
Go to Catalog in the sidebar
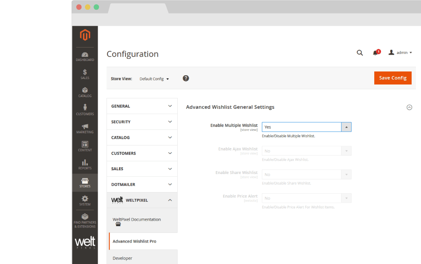85,92
